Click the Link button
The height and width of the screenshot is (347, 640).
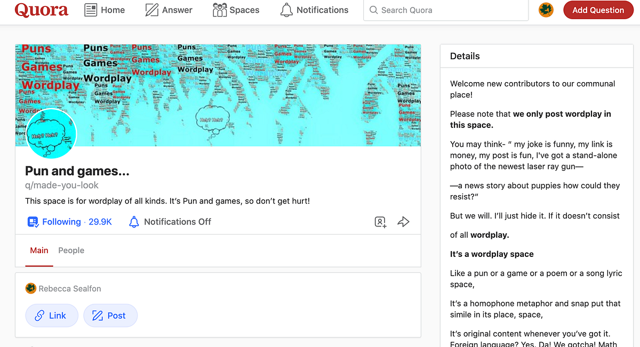click(x=52, y=316)
